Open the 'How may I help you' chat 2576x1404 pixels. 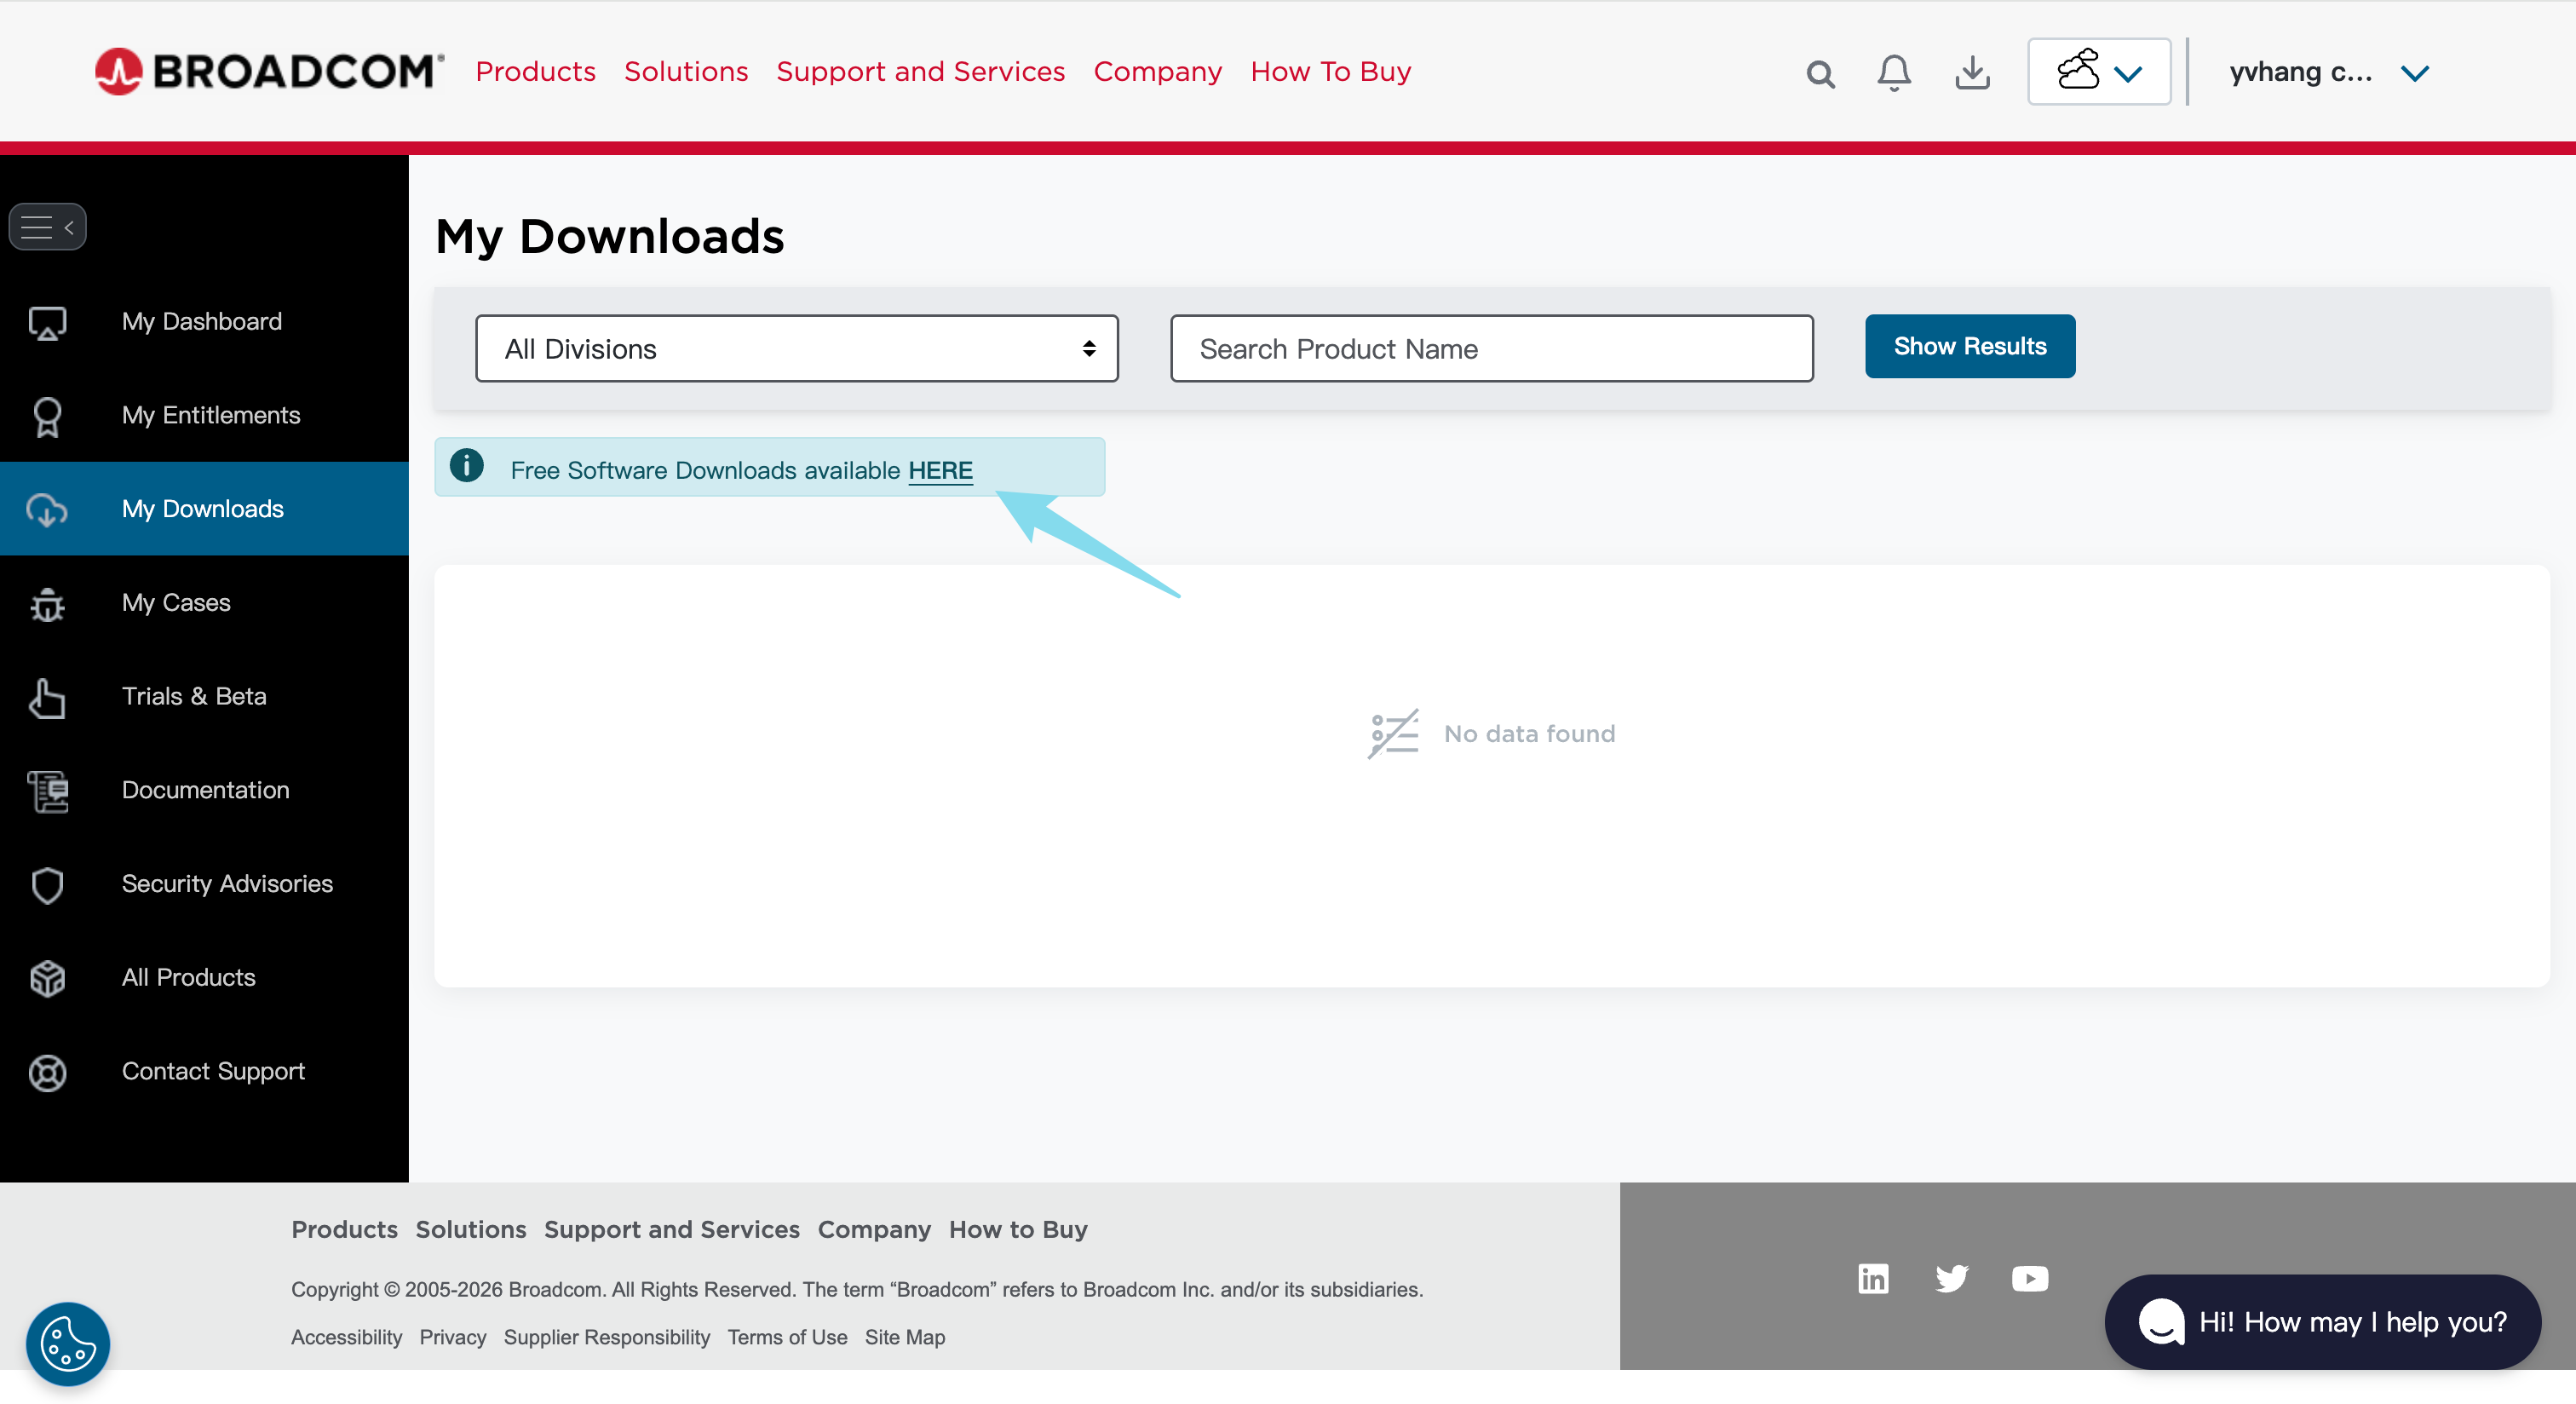coord(2322,1322)
